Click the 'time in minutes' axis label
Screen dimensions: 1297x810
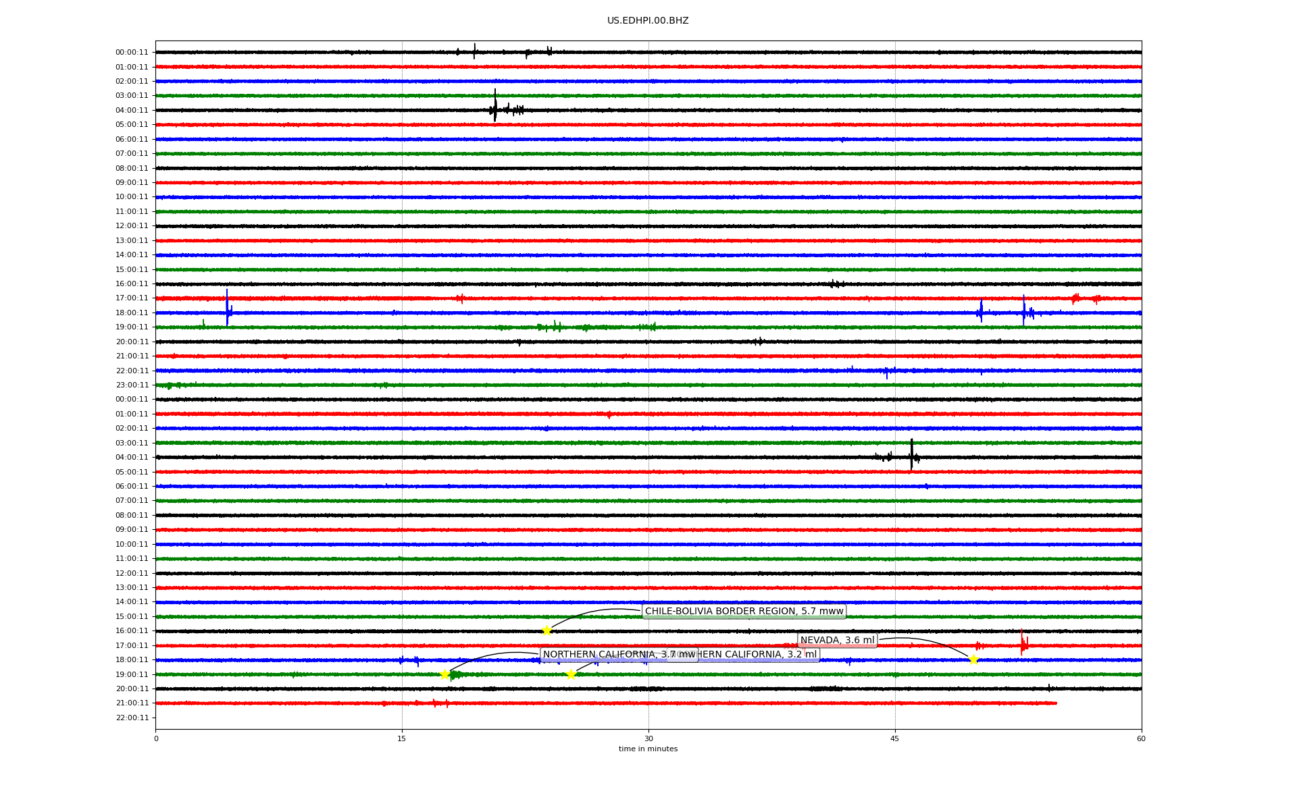[648, 749]
